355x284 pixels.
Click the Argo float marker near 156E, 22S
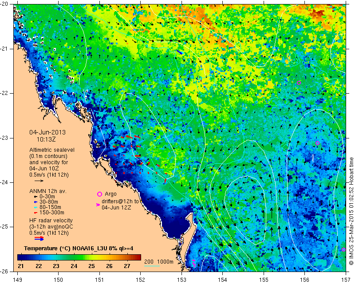(x=299, y=83)
